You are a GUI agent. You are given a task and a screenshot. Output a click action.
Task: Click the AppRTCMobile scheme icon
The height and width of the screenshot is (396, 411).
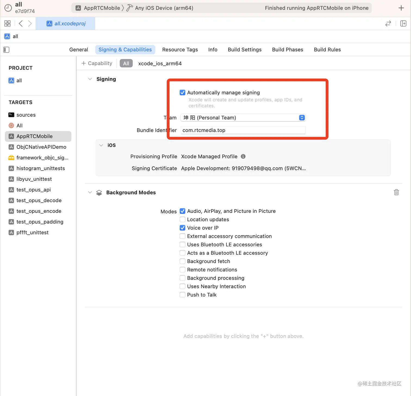[x=78, y=8]
